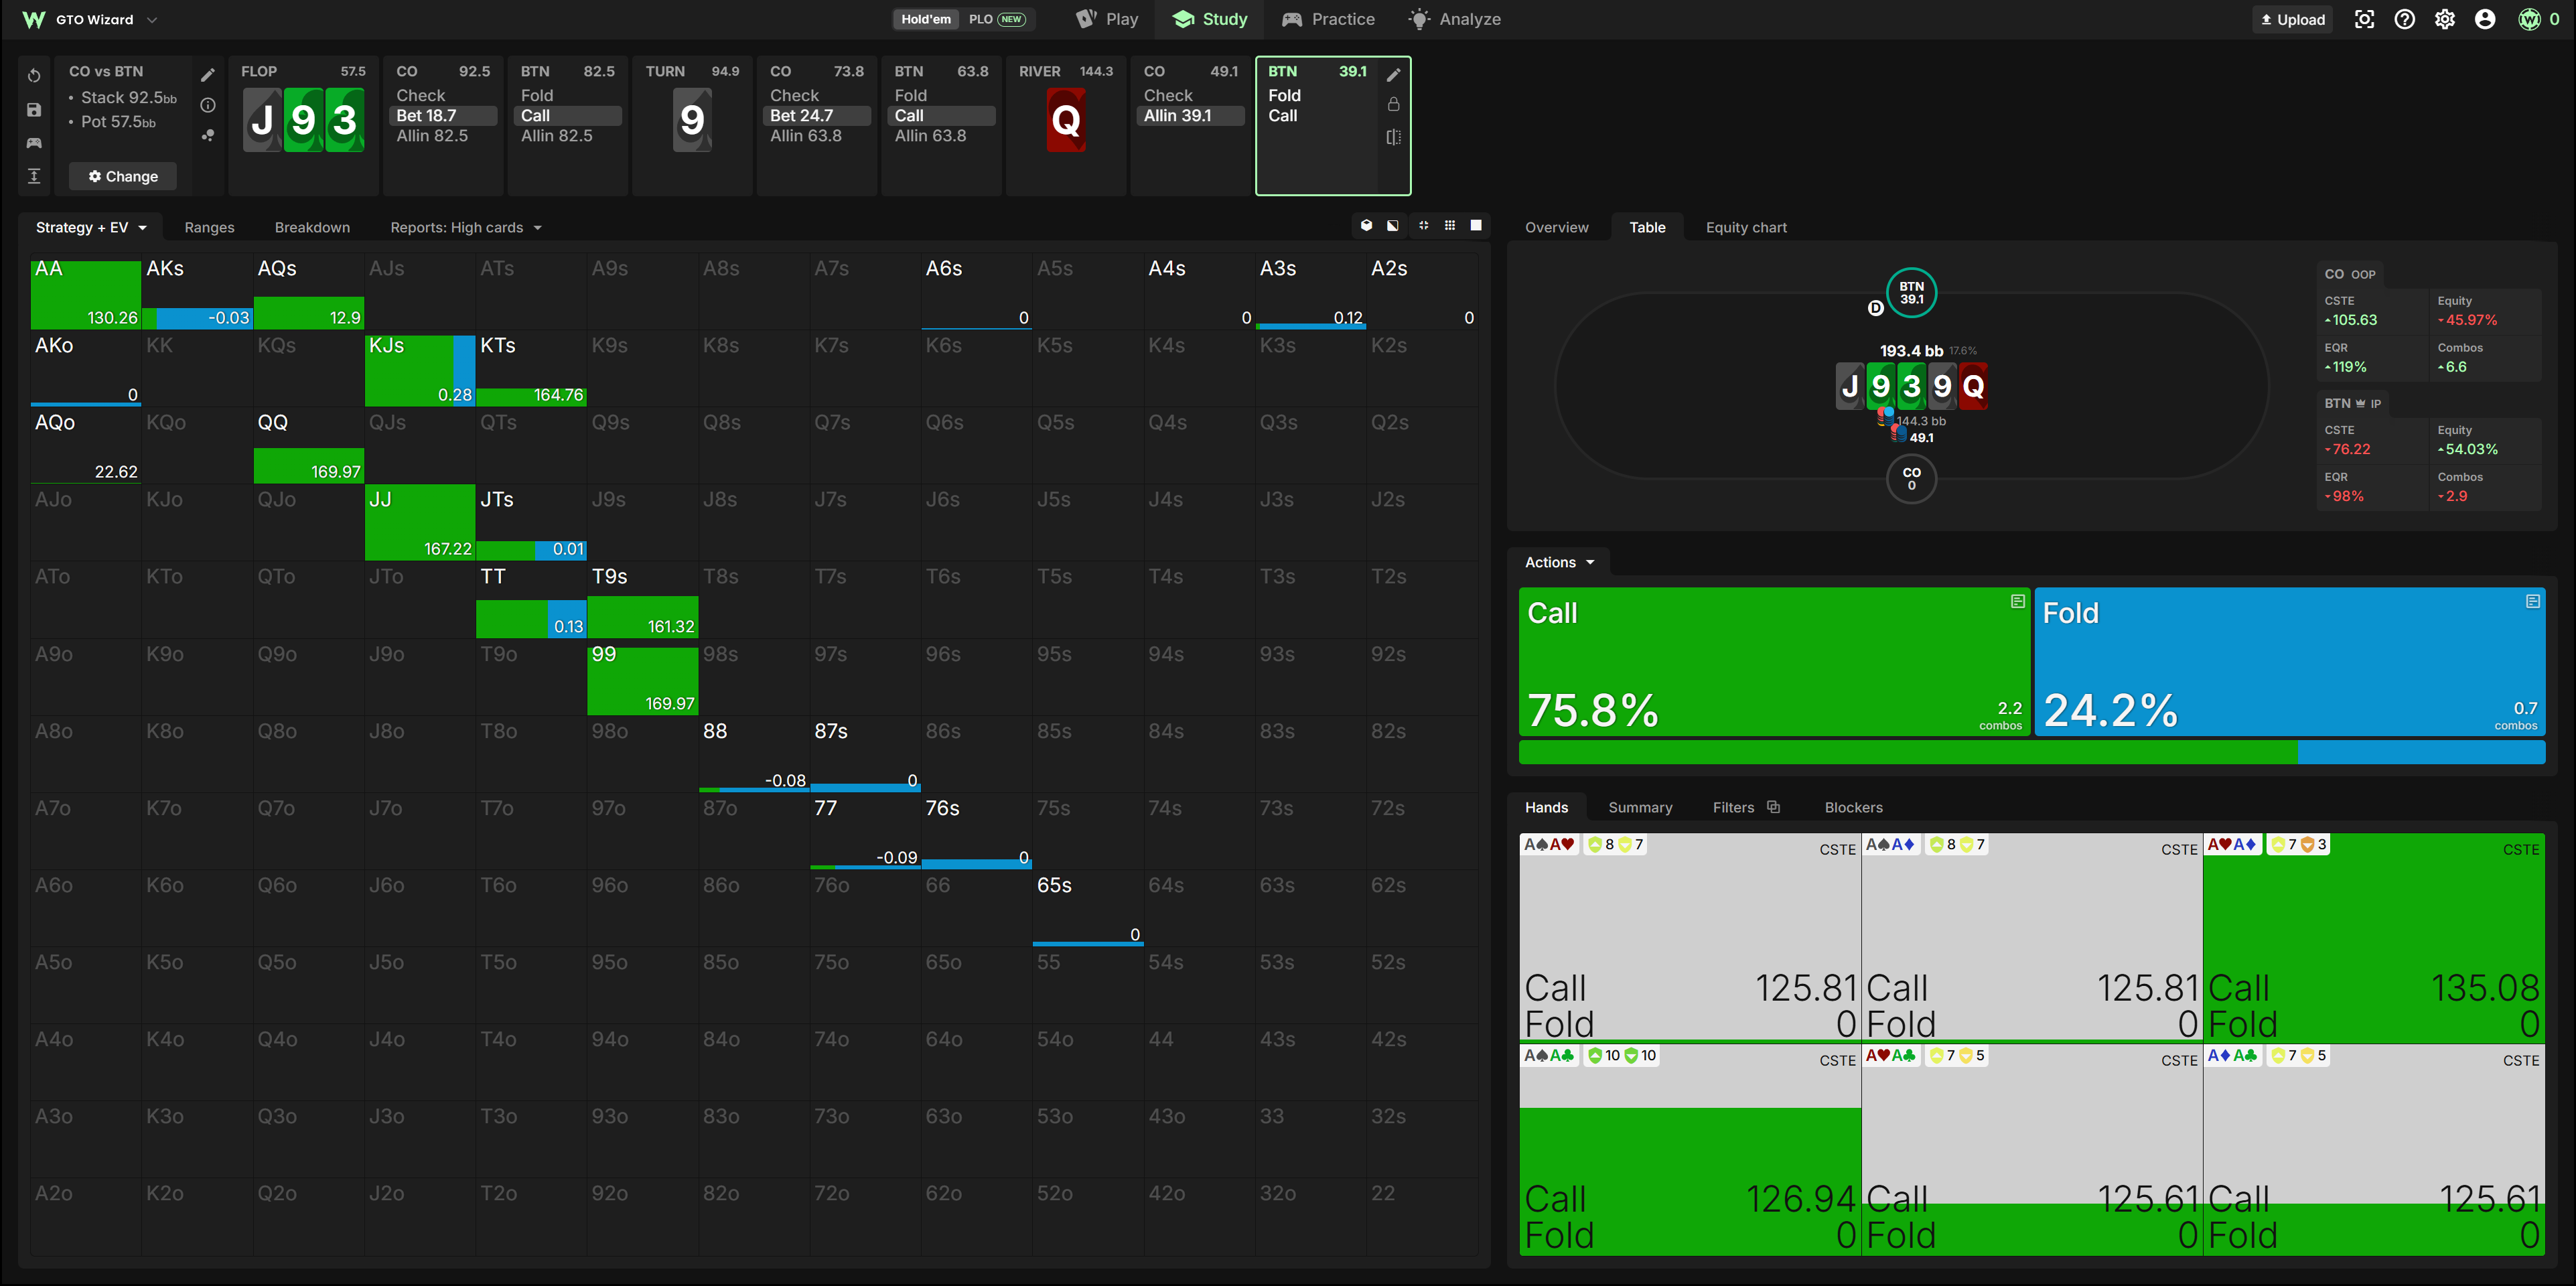2576x1286 pixels.
Task: Click the save icon in left sidebar
Action: pos(34,110)
